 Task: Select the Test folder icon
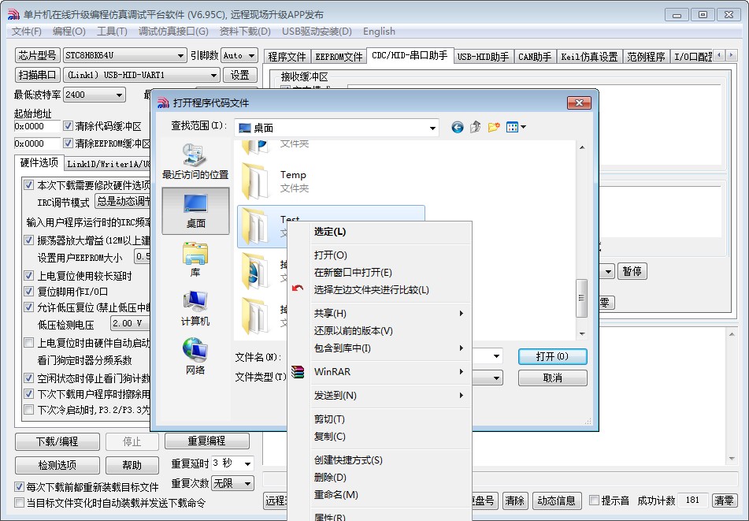pyautogui.click(x=255, y=225)
